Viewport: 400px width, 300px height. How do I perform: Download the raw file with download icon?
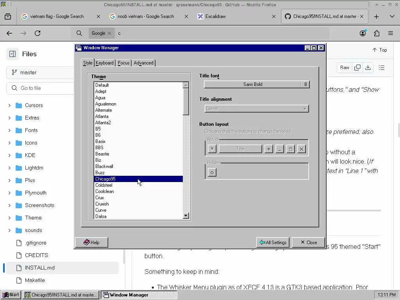pos(368,68)
